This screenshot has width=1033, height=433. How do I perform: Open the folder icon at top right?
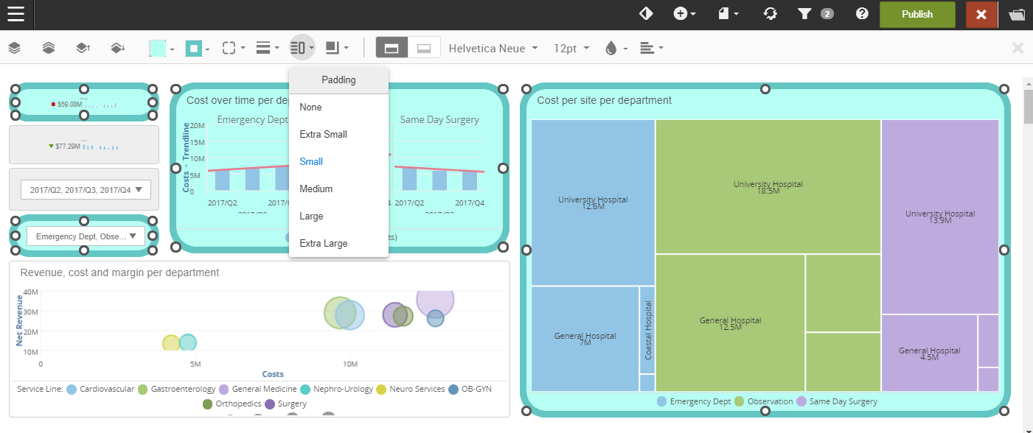[x=1018, y=14]
